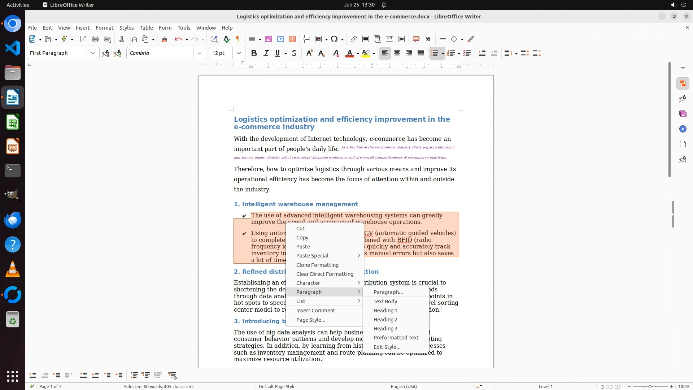Click the zoom slider in the status bar
This screenshot has height=390, width=693.
pos(650,386)
